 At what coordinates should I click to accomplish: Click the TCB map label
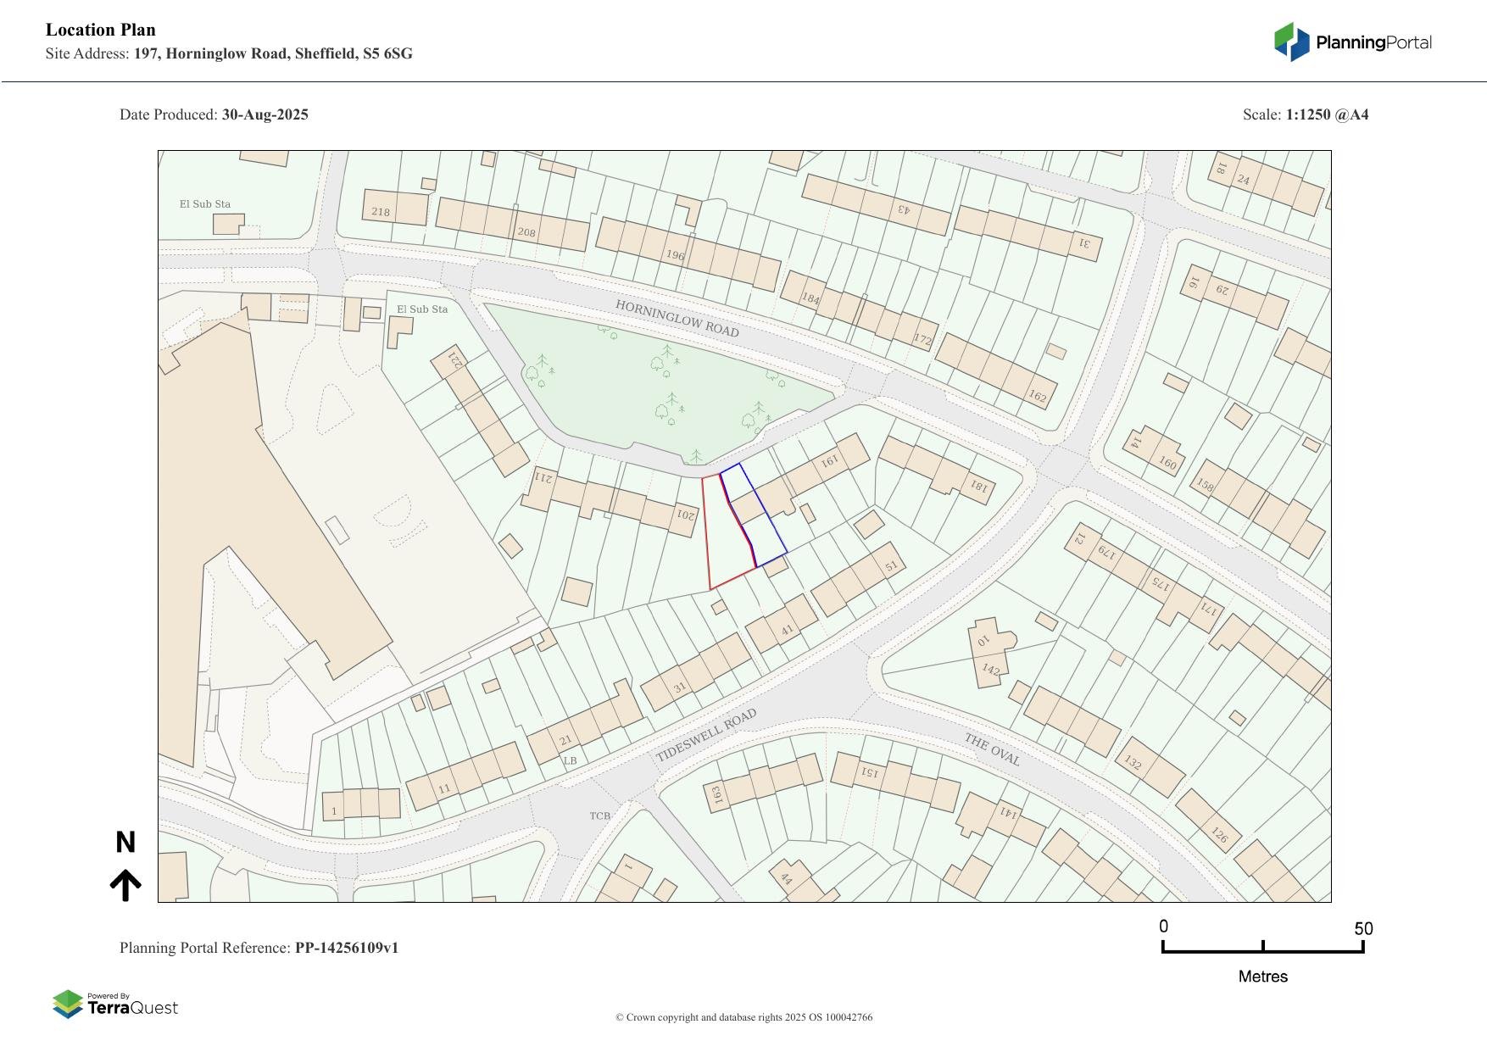[x=599, y=816]
